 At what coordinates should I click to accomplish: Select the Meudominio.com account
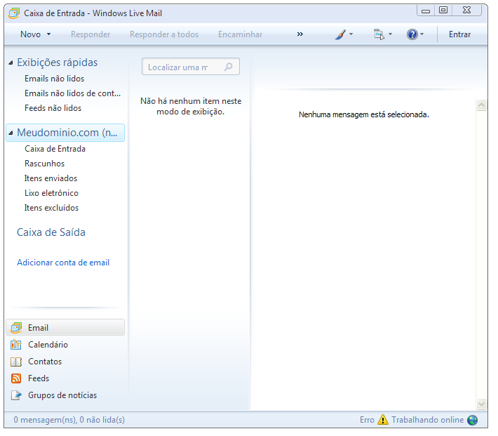click(65, 133)
